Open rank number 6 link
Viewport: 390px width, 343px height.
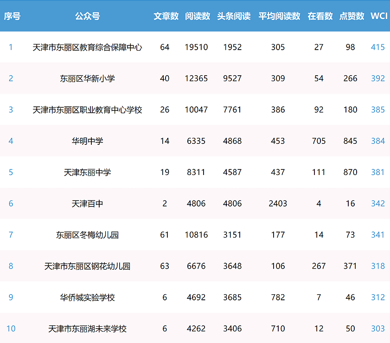pyautogui.click(x=11, y=203)
